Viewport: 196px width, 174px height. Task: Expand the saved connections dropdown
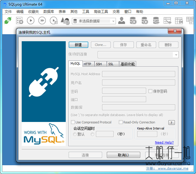176,55
